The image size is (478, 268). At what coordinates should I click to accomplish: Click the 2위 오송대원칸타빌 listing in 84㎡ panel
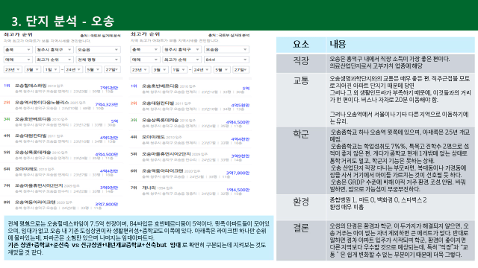pyautogui.click(x=190, y=106)
